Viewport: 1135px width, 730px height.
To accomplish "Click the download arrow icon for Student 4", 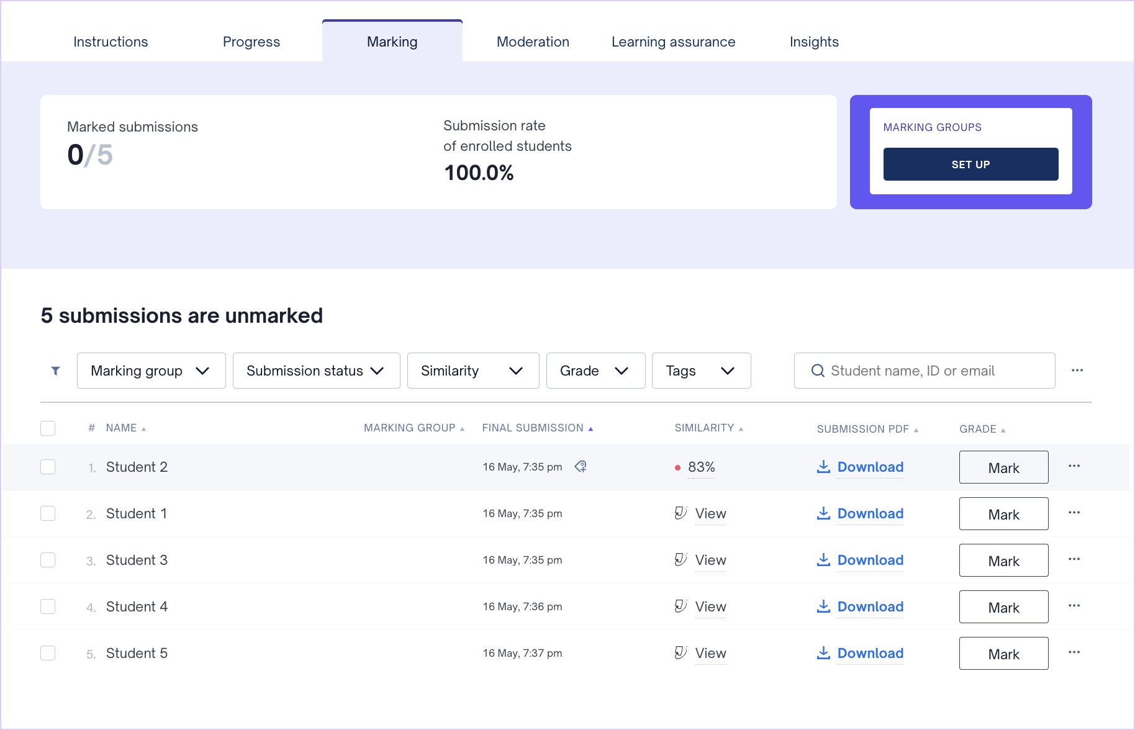I will 823,606.
